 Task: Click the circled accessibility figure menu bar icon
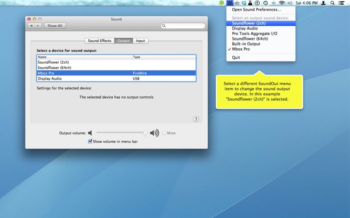[x=257, y=3]
